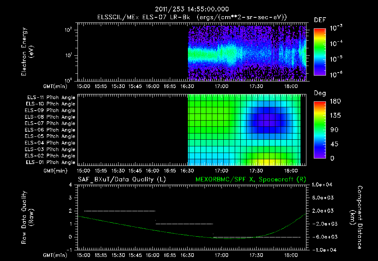This screenshot has height=261, width=378.
Task: Select the ELS-02 Pitch Angle row label
Action: 50,156
